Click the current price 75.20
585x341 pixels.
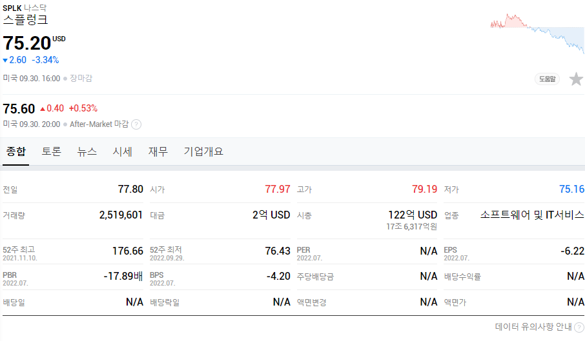point(27,43)
